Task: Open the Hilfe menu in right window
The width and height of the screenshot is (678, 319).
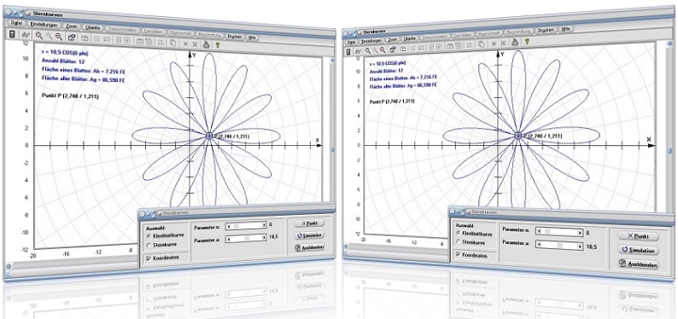Action: click(566, 29)
